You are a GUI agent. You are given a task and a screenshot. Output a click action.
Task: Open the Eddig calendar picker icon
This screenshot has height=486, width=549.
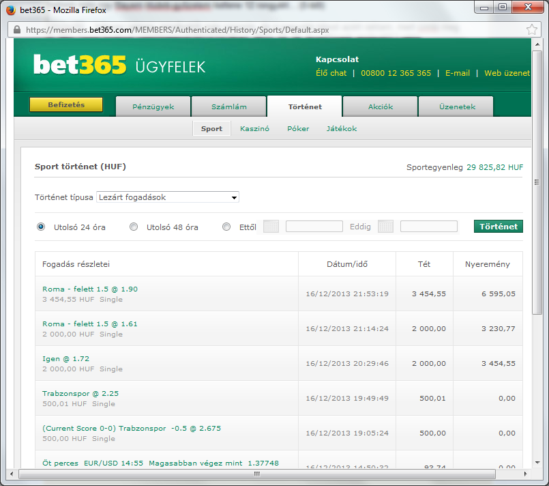(x=385, y=227)
